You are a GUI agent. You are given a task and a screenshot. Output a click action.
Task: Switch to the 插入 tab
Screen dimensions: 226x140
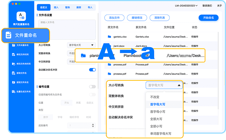point(57,7)
